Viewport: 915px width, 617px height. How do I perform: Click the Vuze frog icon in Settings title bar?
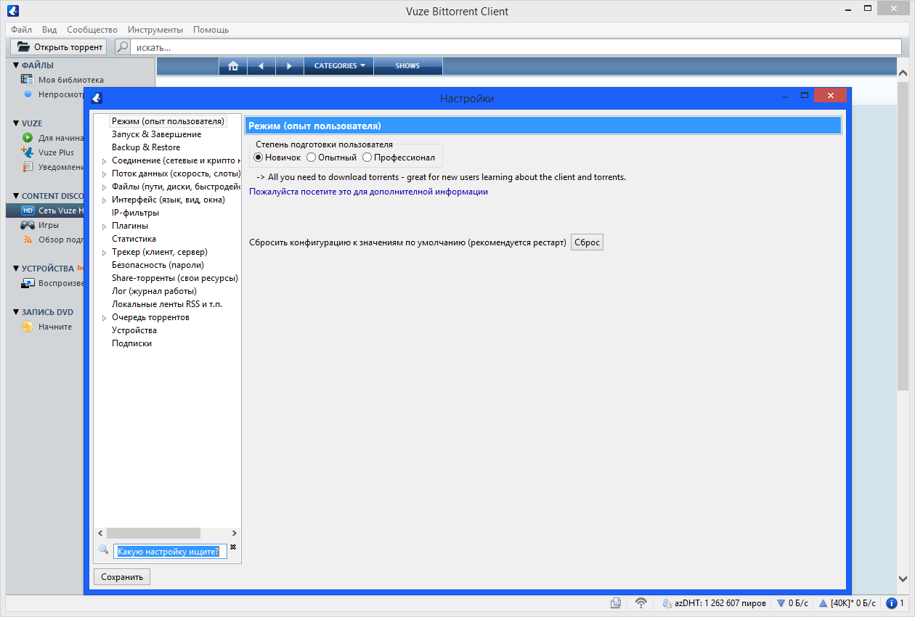[96, 98]
